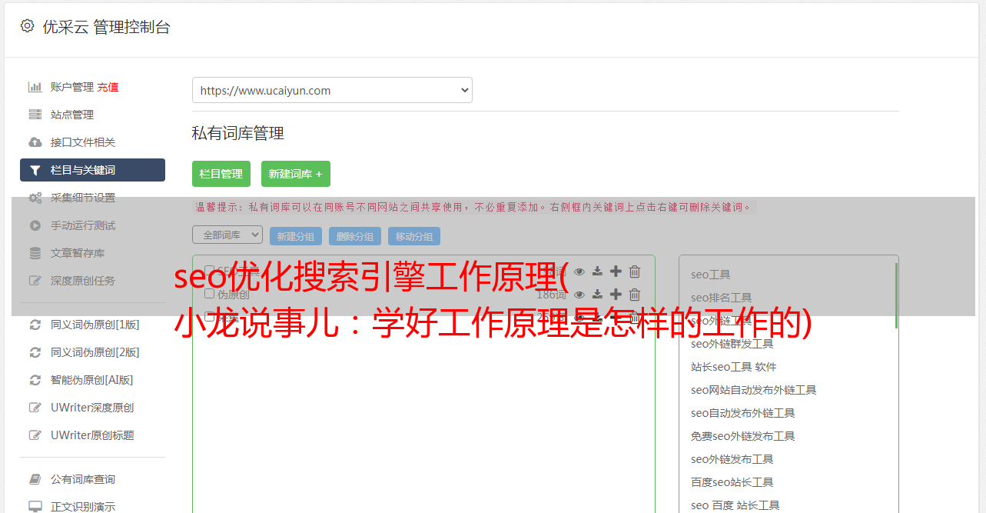
Task: Check the checkbox in row above 伪原创
Action: (x=209, y=271)
